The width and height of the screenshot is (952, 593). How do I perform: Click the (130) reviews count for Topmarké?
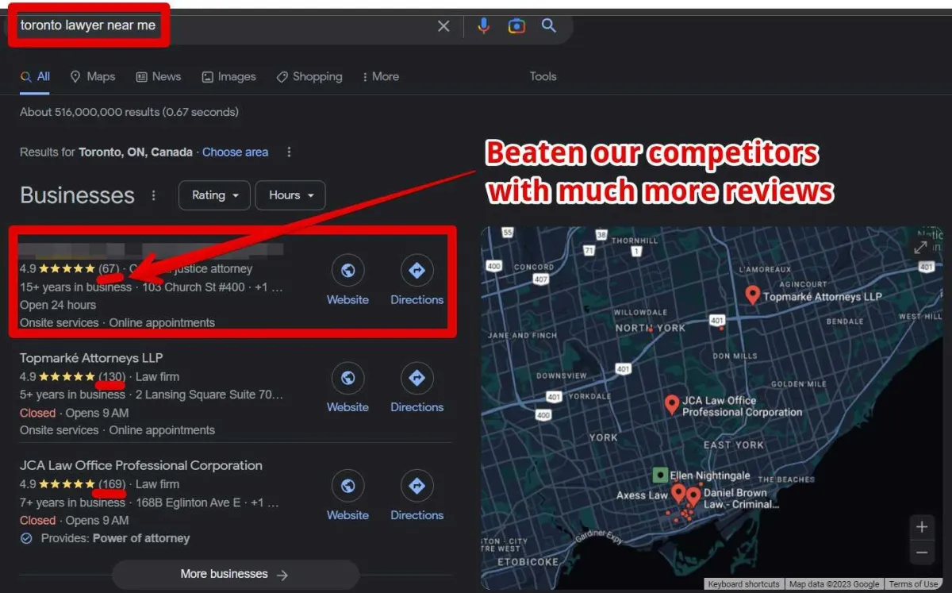[x=112, y=377]
